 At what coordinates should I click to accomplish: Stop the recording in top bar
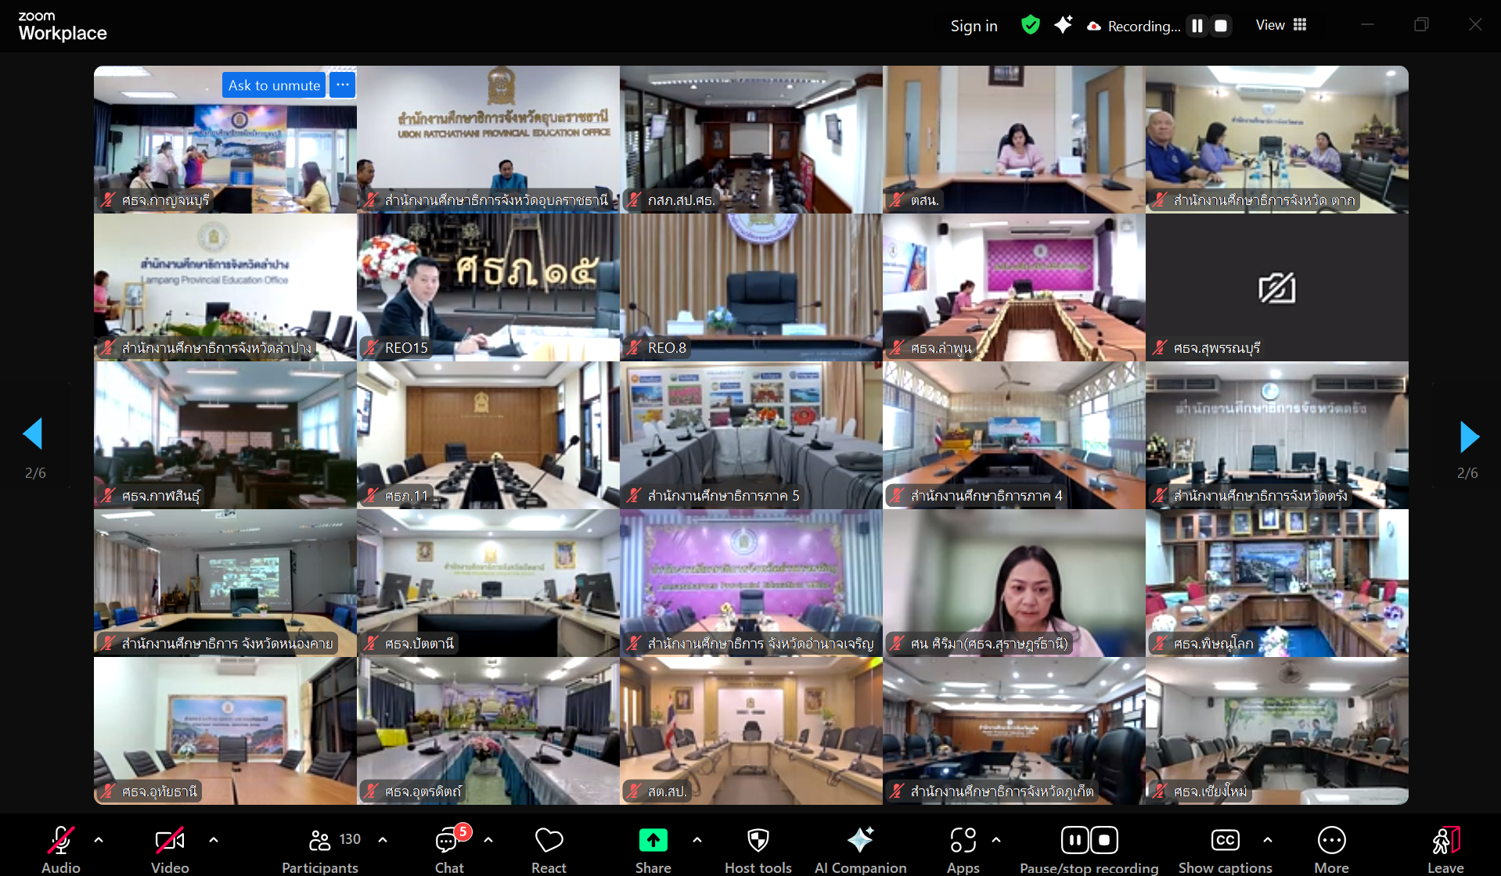(1220, 26)
